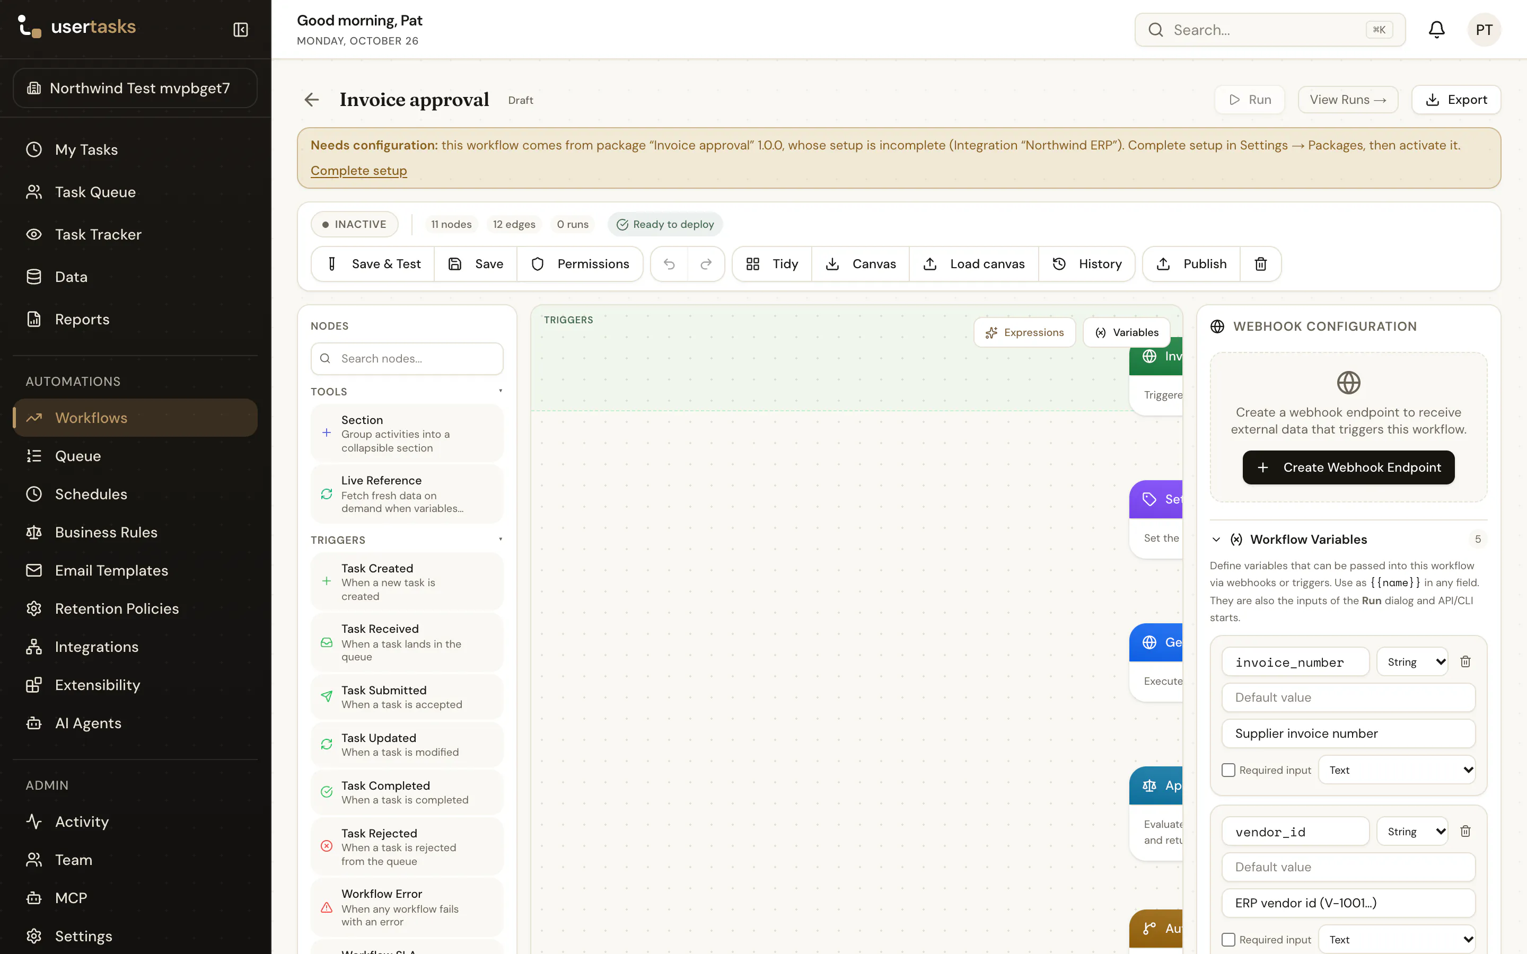Open invoice_number input kind Text dropdown

pos(1397,770)
